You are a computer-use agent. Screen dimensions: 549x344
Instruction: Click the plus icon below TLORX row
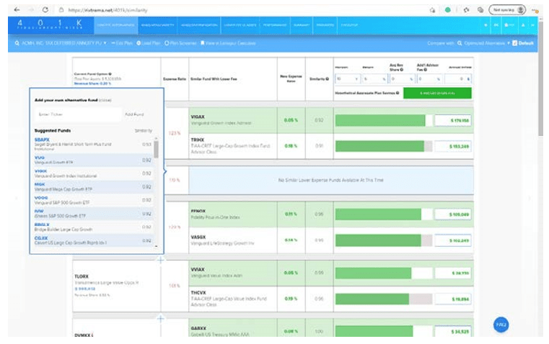(x=160, y=318)
